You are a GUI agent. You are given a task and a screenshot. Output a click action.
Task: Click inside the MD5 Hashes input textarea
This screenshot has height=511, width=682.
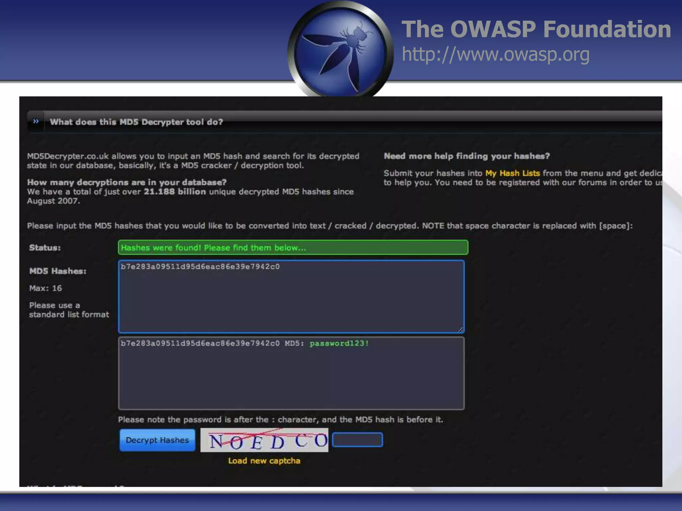pyautogui.click(x=291, y=296)
